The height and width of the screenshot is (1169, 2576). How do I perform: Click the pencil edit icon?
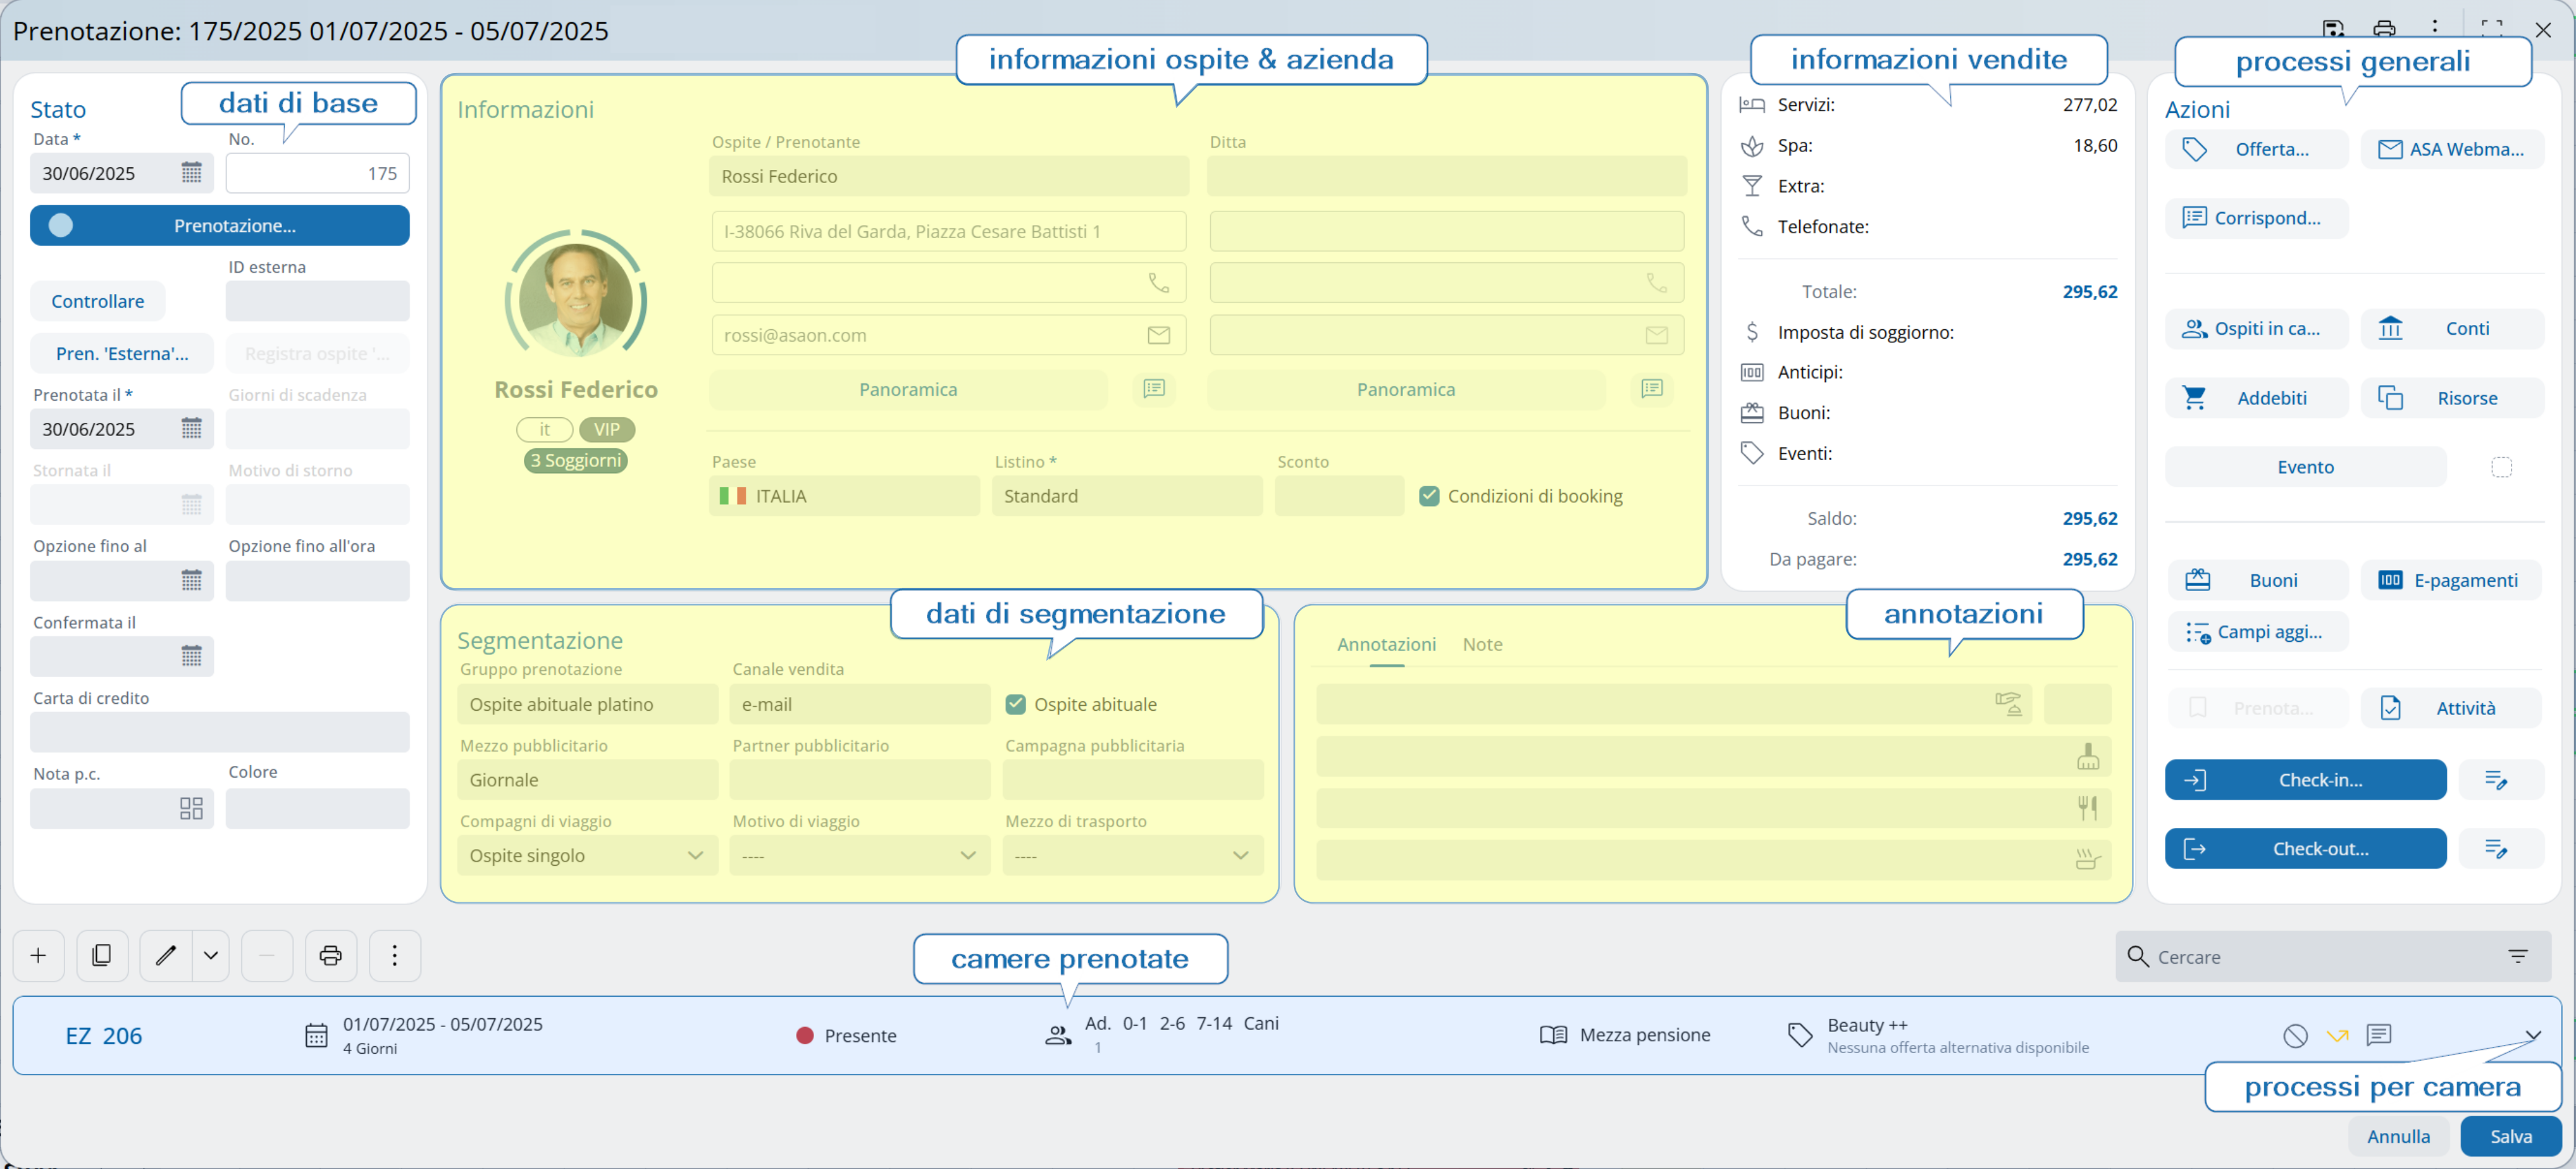coord(165,955)
